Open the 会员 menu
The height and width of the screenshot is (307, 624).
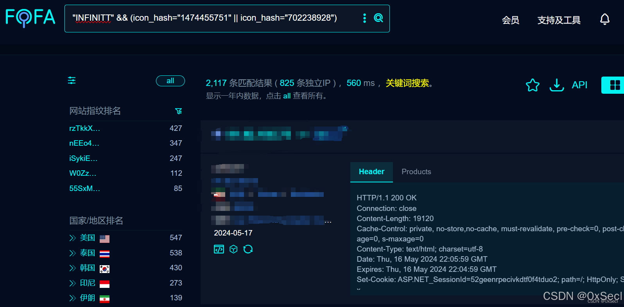click(511, 20)
